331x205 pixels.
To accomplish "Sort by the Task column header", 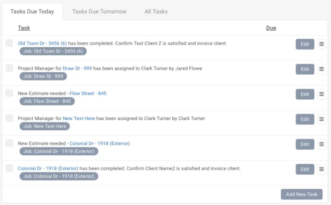I will coord(24,28).
